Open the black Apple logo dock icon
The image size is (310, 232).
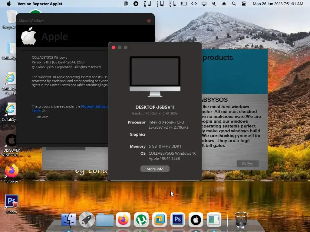[x=196, y=220]
